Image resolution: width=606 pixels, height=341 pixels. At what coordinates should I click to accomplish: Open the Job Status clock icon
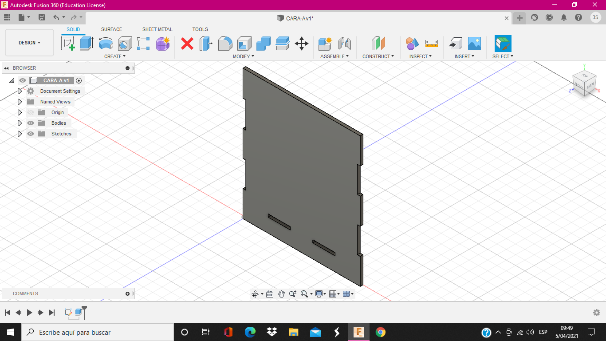click(549, 17)
